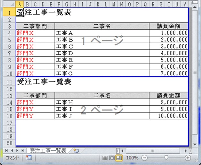Insert a new worksheet via tab icon
This screenshot has height=165, width=201.
click(x=76, y=151)
